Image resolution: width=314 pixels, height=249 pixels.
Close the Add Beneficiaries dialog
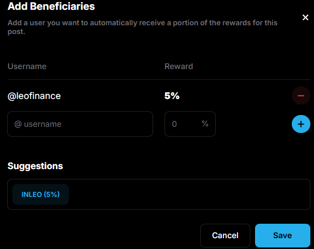click(x=305, y=18)
